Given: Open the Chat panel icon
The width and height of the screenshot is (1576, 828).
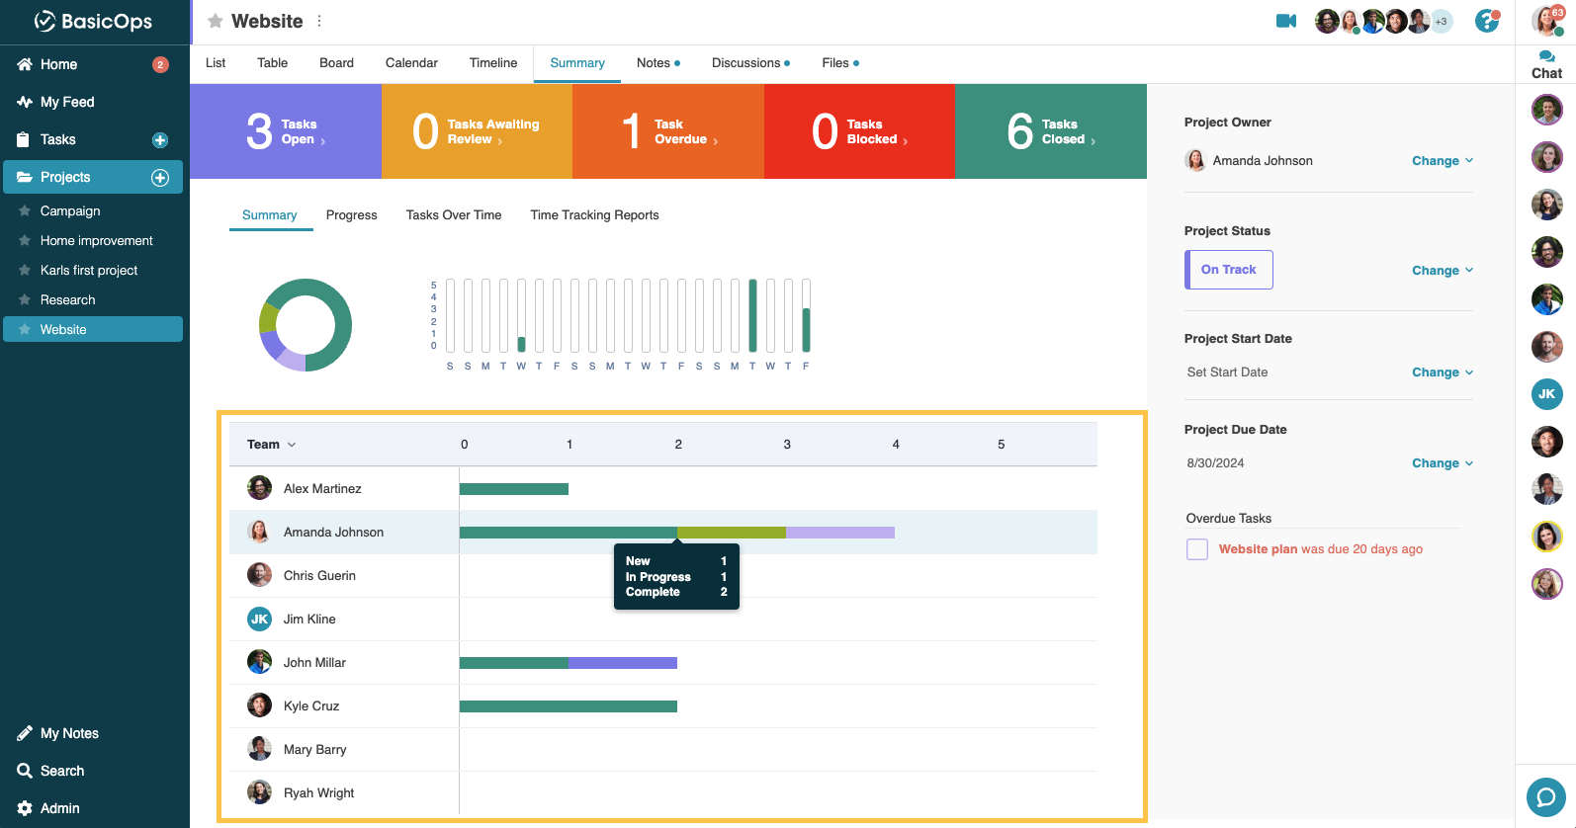Looking at the screenshot, I should pyautogui.click(x=1546, y=64).
